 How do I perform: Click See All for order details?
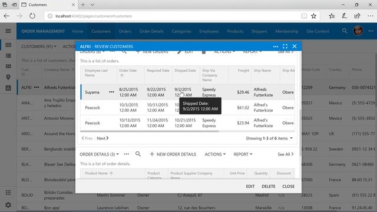click(x=286, y=154)
